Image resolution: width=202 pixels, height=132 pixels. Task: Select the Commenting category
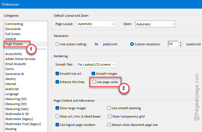[x=14, y=24]
